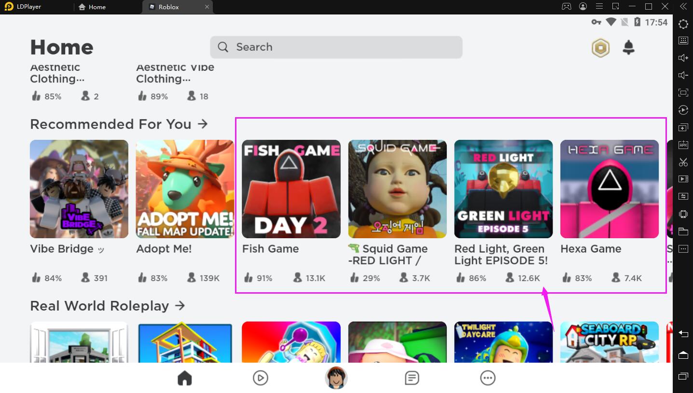Open the Robux coin icon
Screen dimensions: 693x393
coord(600,48)
